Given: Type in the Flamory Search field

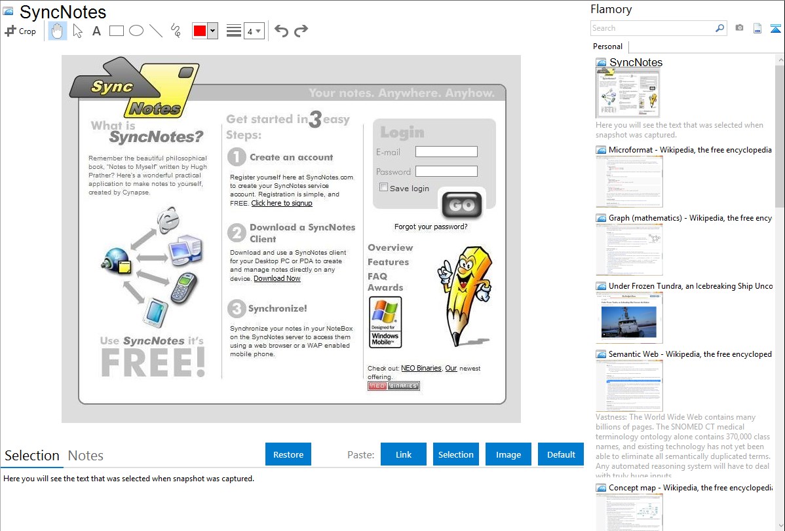Looking at the screenshot, I should coord(652,28).
